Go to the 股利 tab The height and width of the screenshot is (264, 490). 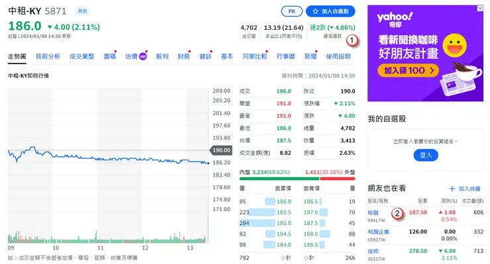[162, 56]
